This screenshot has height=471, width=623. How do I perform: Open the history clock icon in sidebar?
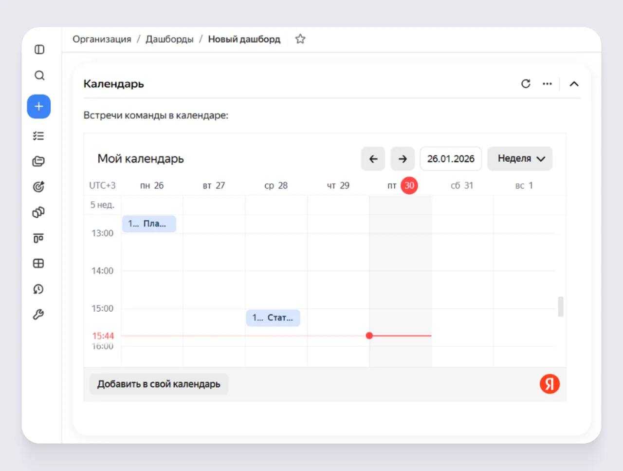38,289
